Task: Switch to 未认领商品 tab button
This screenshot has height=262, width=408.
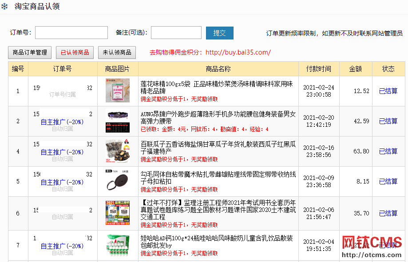Action: [x=117, y=52]
